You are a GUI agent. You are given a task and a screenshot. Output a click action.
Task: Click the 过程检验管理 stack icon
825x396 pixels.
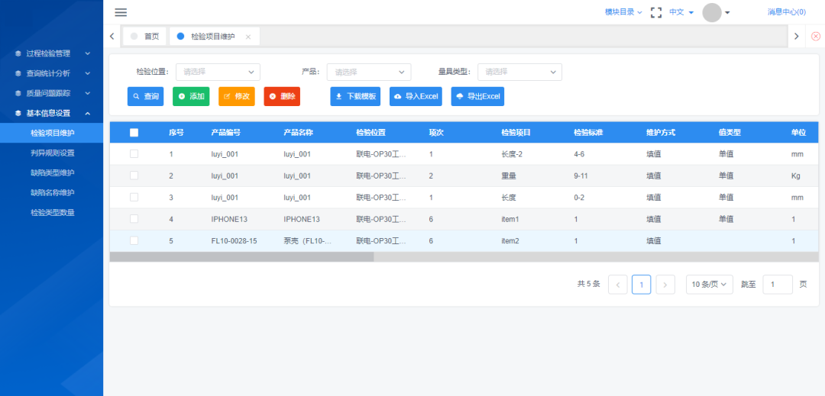tap(18, 53)
